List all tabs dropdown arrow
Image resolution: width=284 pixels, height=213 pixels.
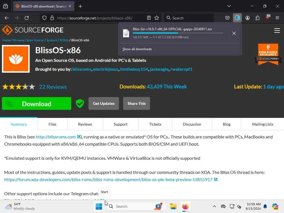point(229,6)
